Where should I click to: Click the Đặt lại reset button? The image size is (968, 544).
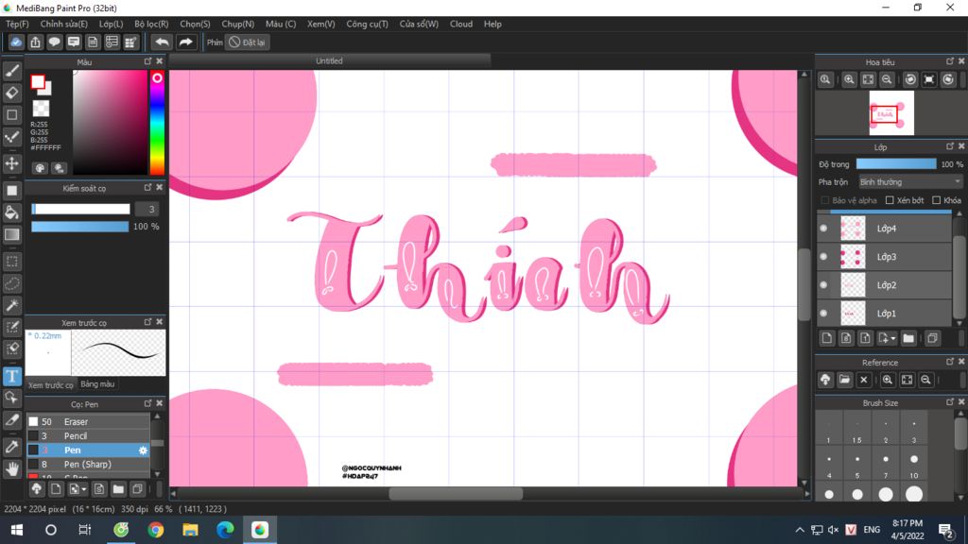coord(247,42)
